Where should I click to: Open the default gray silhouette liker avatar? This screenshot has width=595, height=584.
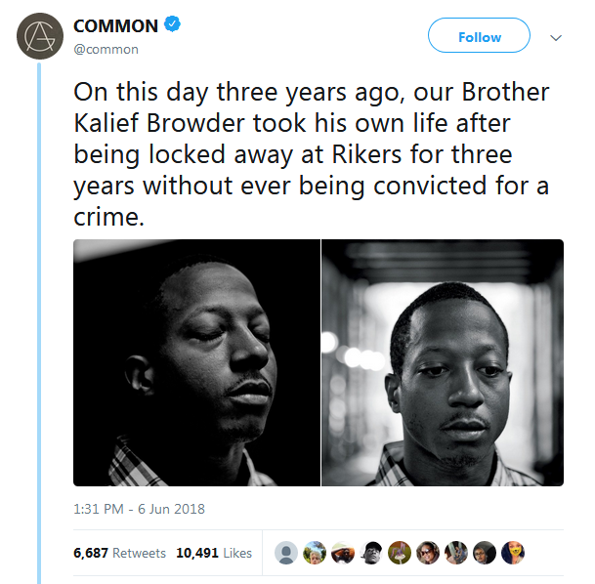[286, 553]
